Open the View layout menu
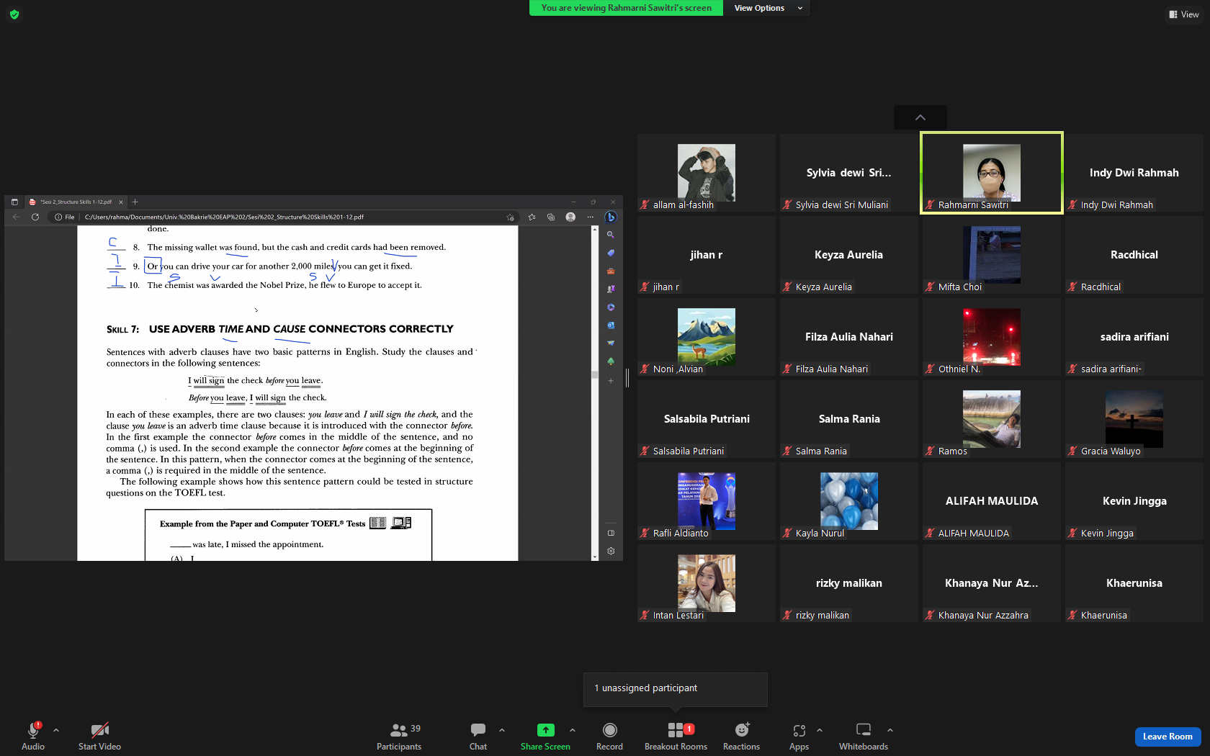Screen dimensions: 1210x756 pos(1184,14)
